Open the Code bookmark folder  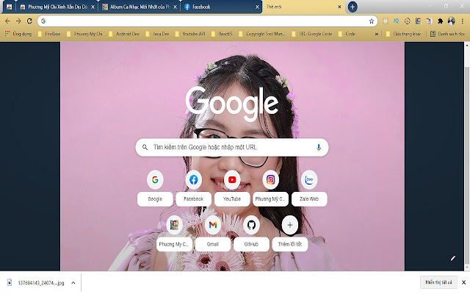point(347,34)
